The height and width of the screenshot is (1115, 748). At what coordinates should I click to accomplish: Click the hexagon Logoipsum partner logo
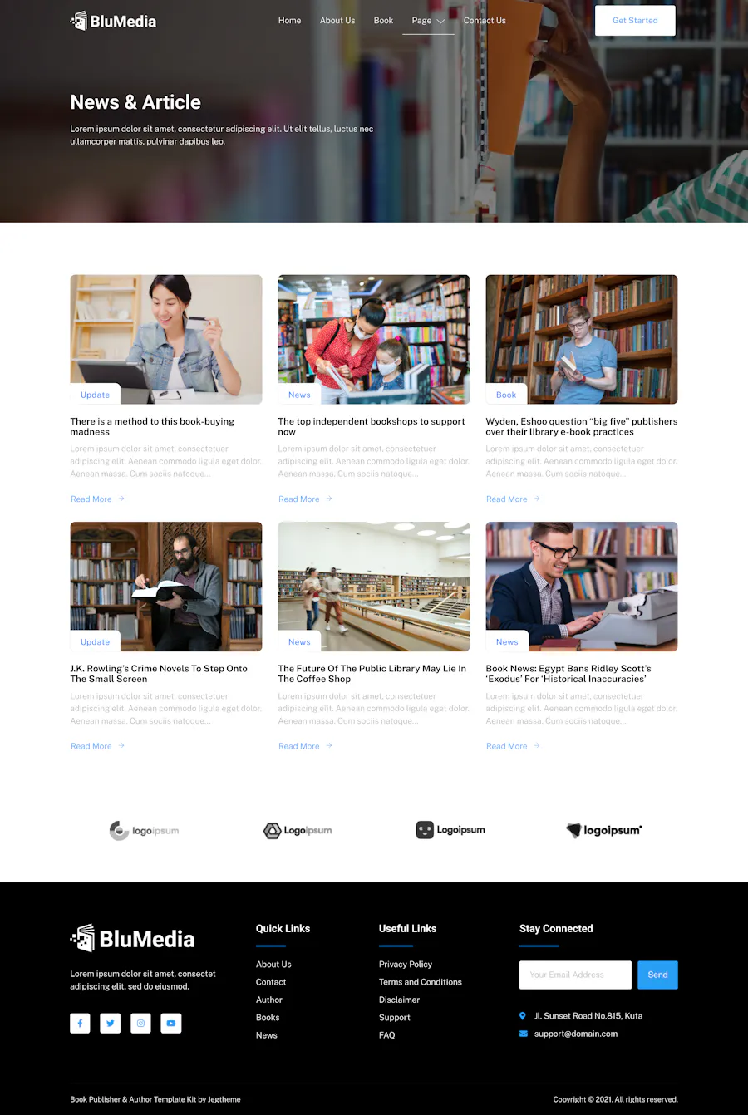pos(298,830)
